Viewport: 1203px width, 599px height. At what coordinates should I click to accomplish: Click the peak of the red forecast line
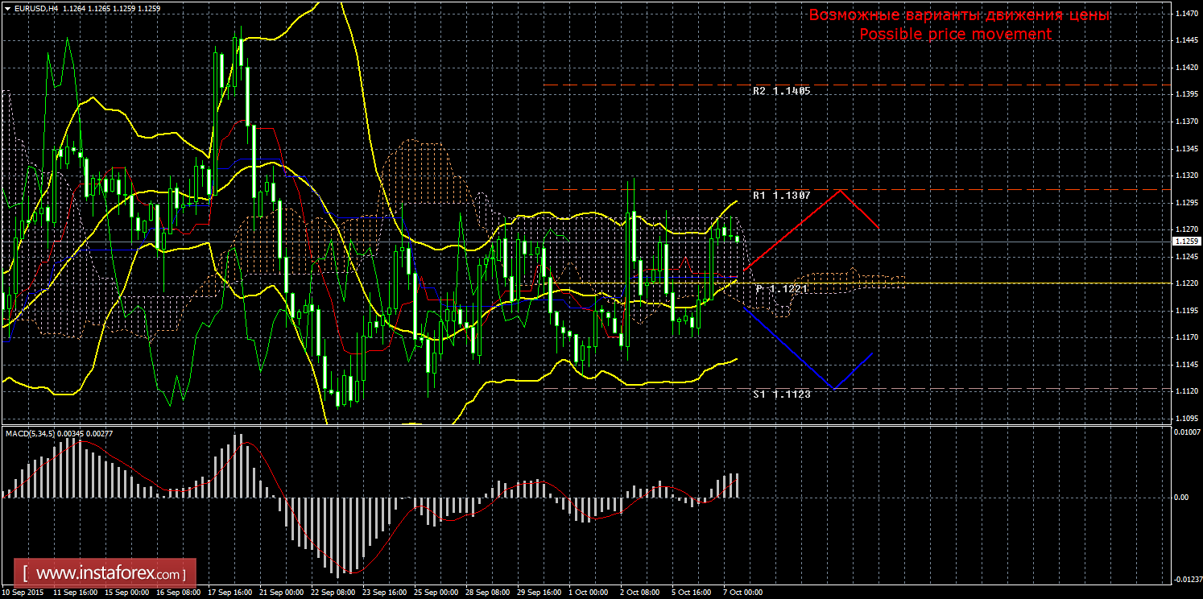coord(841,190)
